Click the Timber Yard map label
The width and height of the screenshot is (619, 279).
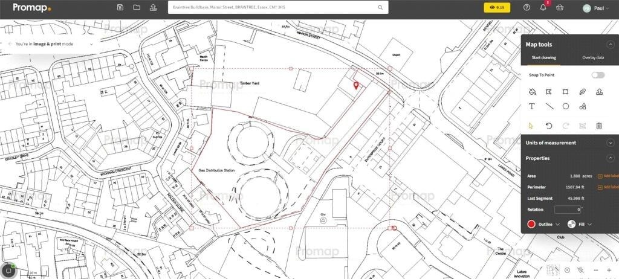click(250, 83)
